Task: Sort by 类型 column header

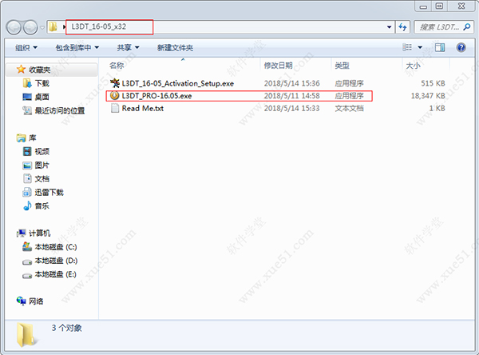Action: pyautogui.click(x=342, y=66)
